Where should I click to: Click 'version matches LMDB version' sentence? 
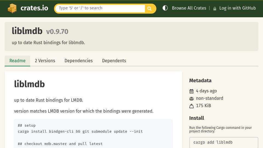click(x=84, y=111)
